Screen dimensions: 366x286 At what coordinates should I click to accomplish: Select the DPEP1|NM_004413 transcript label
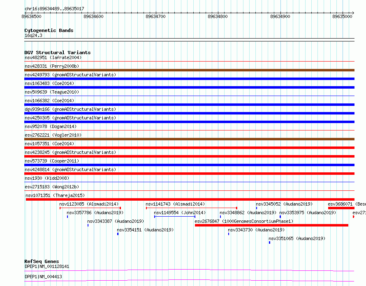(44, 277)
